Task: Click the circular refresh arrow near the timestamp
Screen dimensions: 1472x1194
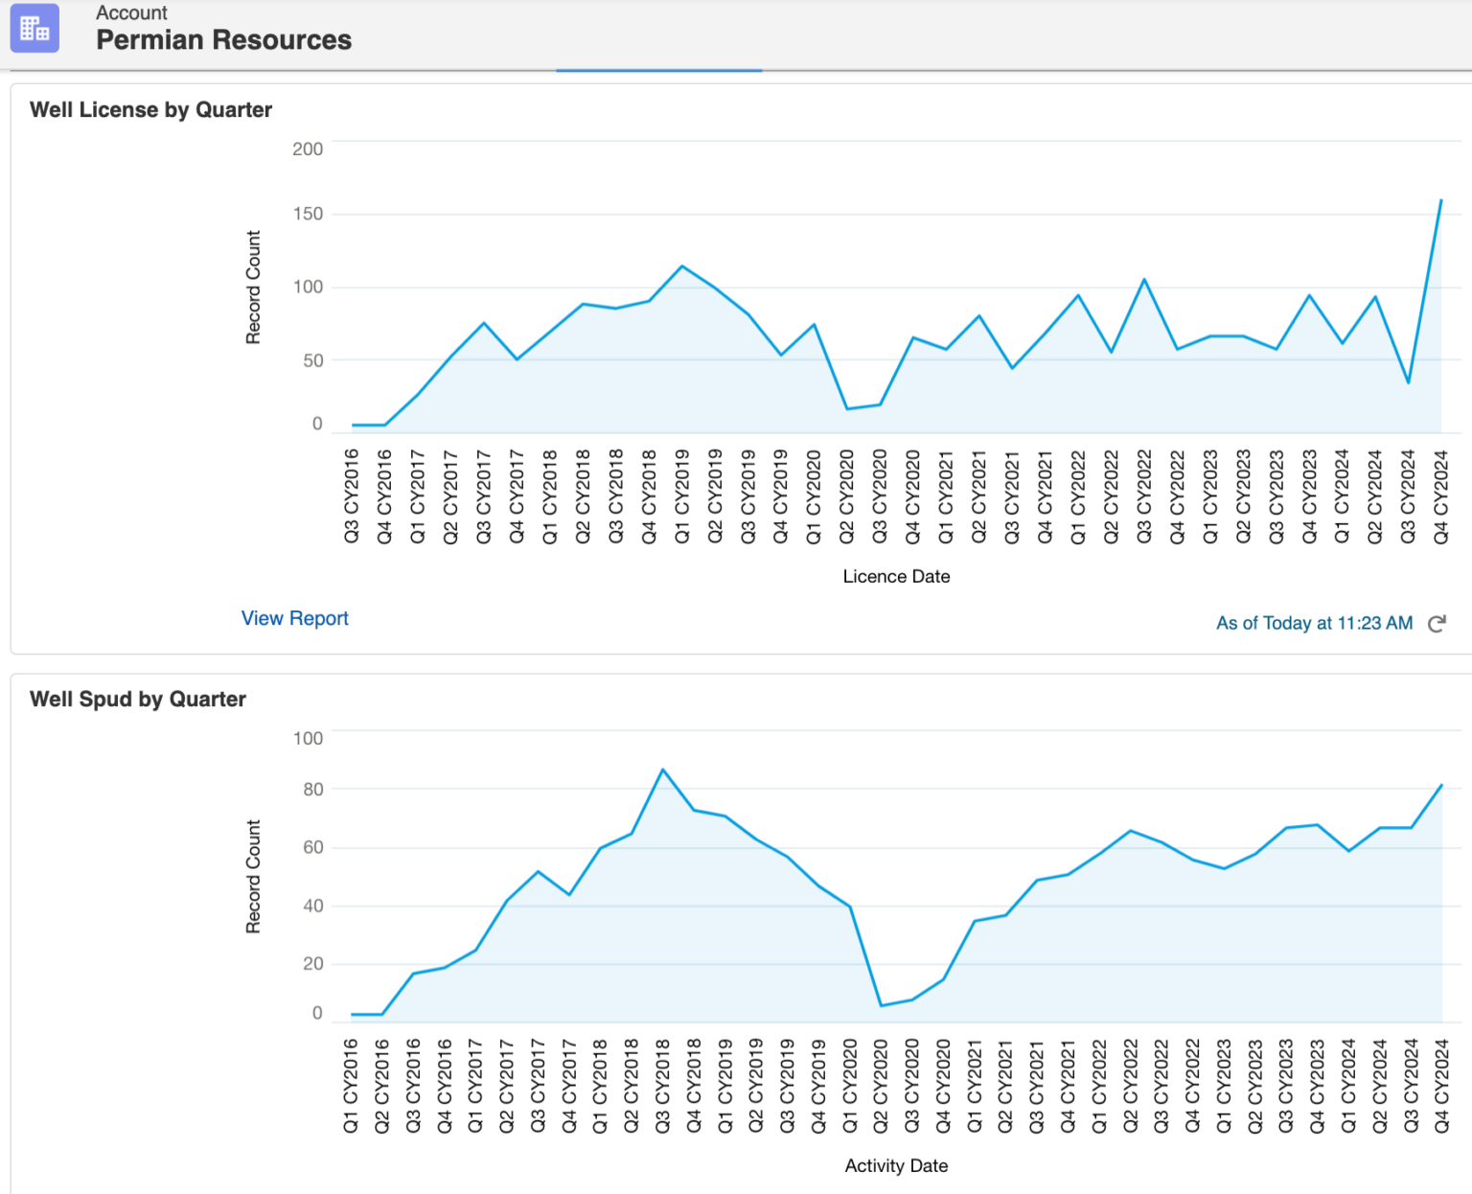Action: tap(1437, 623)
